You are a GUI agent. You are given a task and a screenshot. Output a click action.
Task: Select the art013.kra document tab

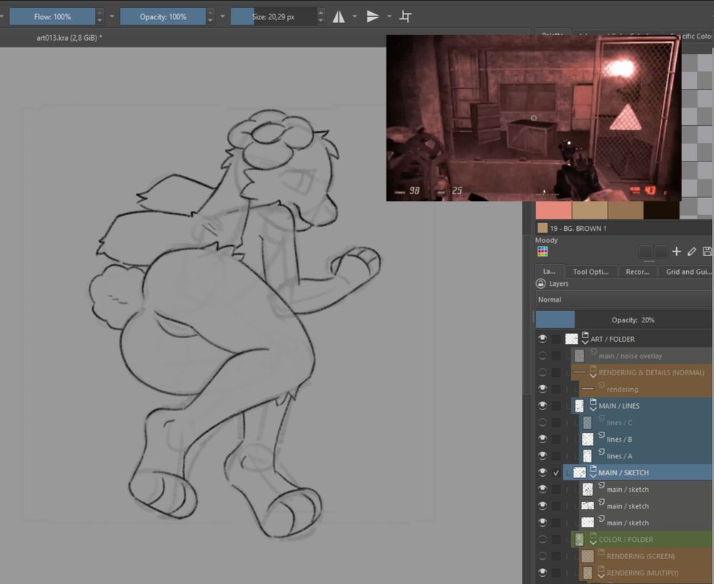pyautogui.click(x=69, y=38)
